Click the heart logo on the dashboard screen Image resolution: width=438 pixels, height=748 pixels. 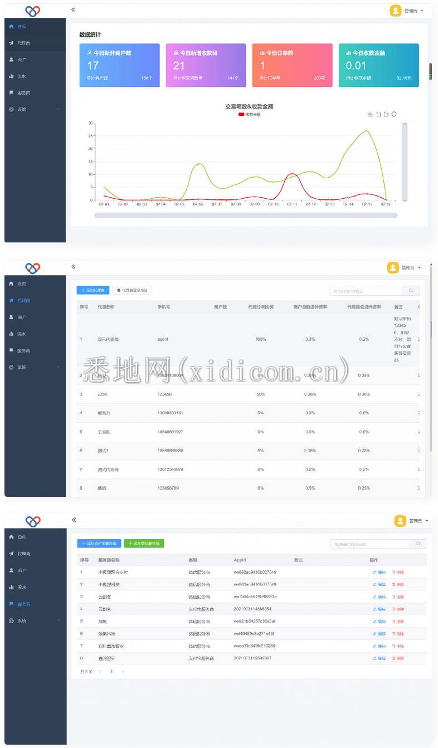click(x=33, y=11)
